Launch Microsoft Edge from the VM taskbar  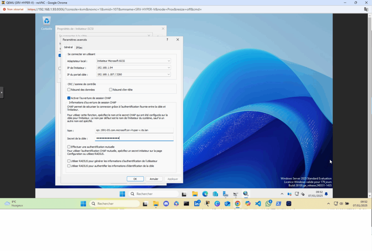(x=205, y=194)
